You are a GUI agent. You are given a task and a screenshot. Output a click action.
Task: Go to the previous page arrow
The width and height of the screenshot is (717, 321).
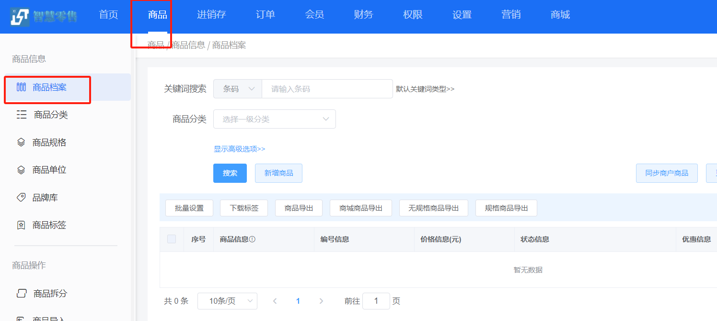(x=275, y=301)
